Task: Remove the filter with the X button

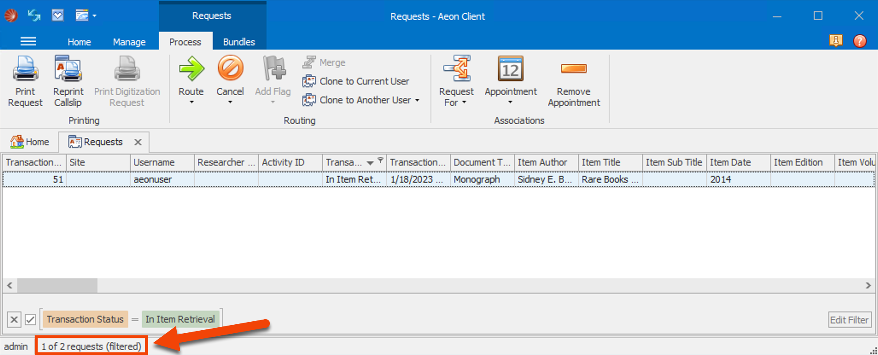Action: [14, 320]
